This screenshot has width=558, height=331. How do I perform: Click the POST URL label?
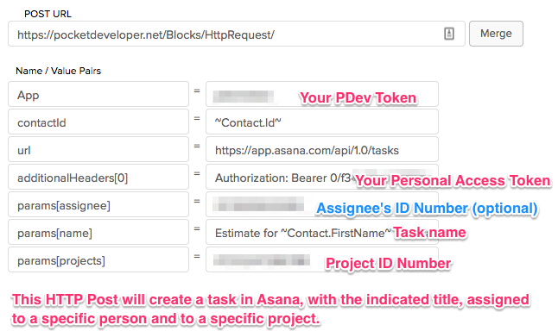tap(48, 14)
